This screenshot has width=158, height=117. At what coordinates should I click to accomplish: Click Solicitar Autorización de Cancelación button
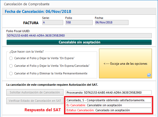pos(35,92)
